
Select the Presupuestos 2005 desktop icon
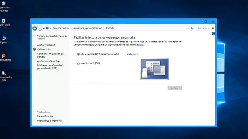coord(4,76)
